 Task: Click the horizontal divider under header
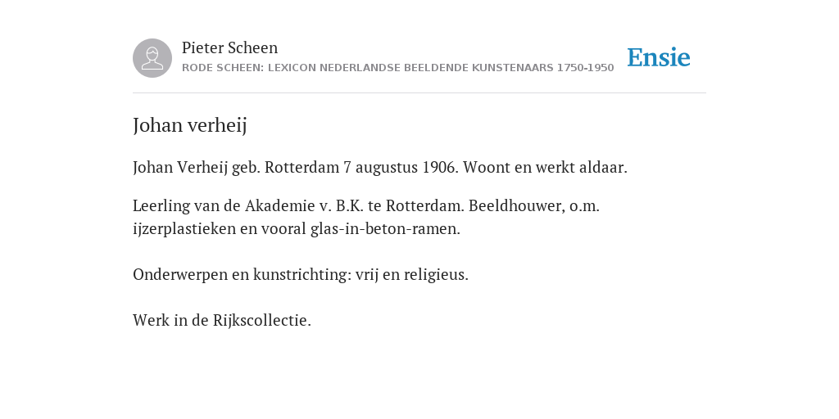tap(419, 93)
